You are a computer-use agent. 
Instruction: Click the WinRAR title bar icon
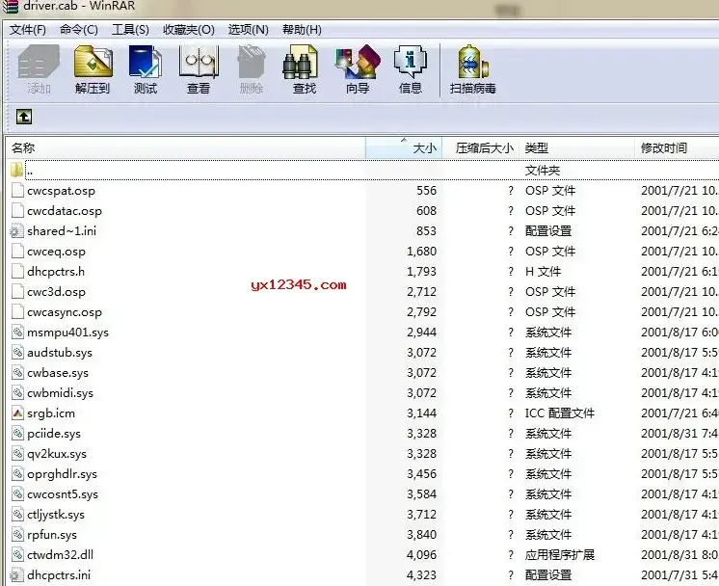click(10, 7)
